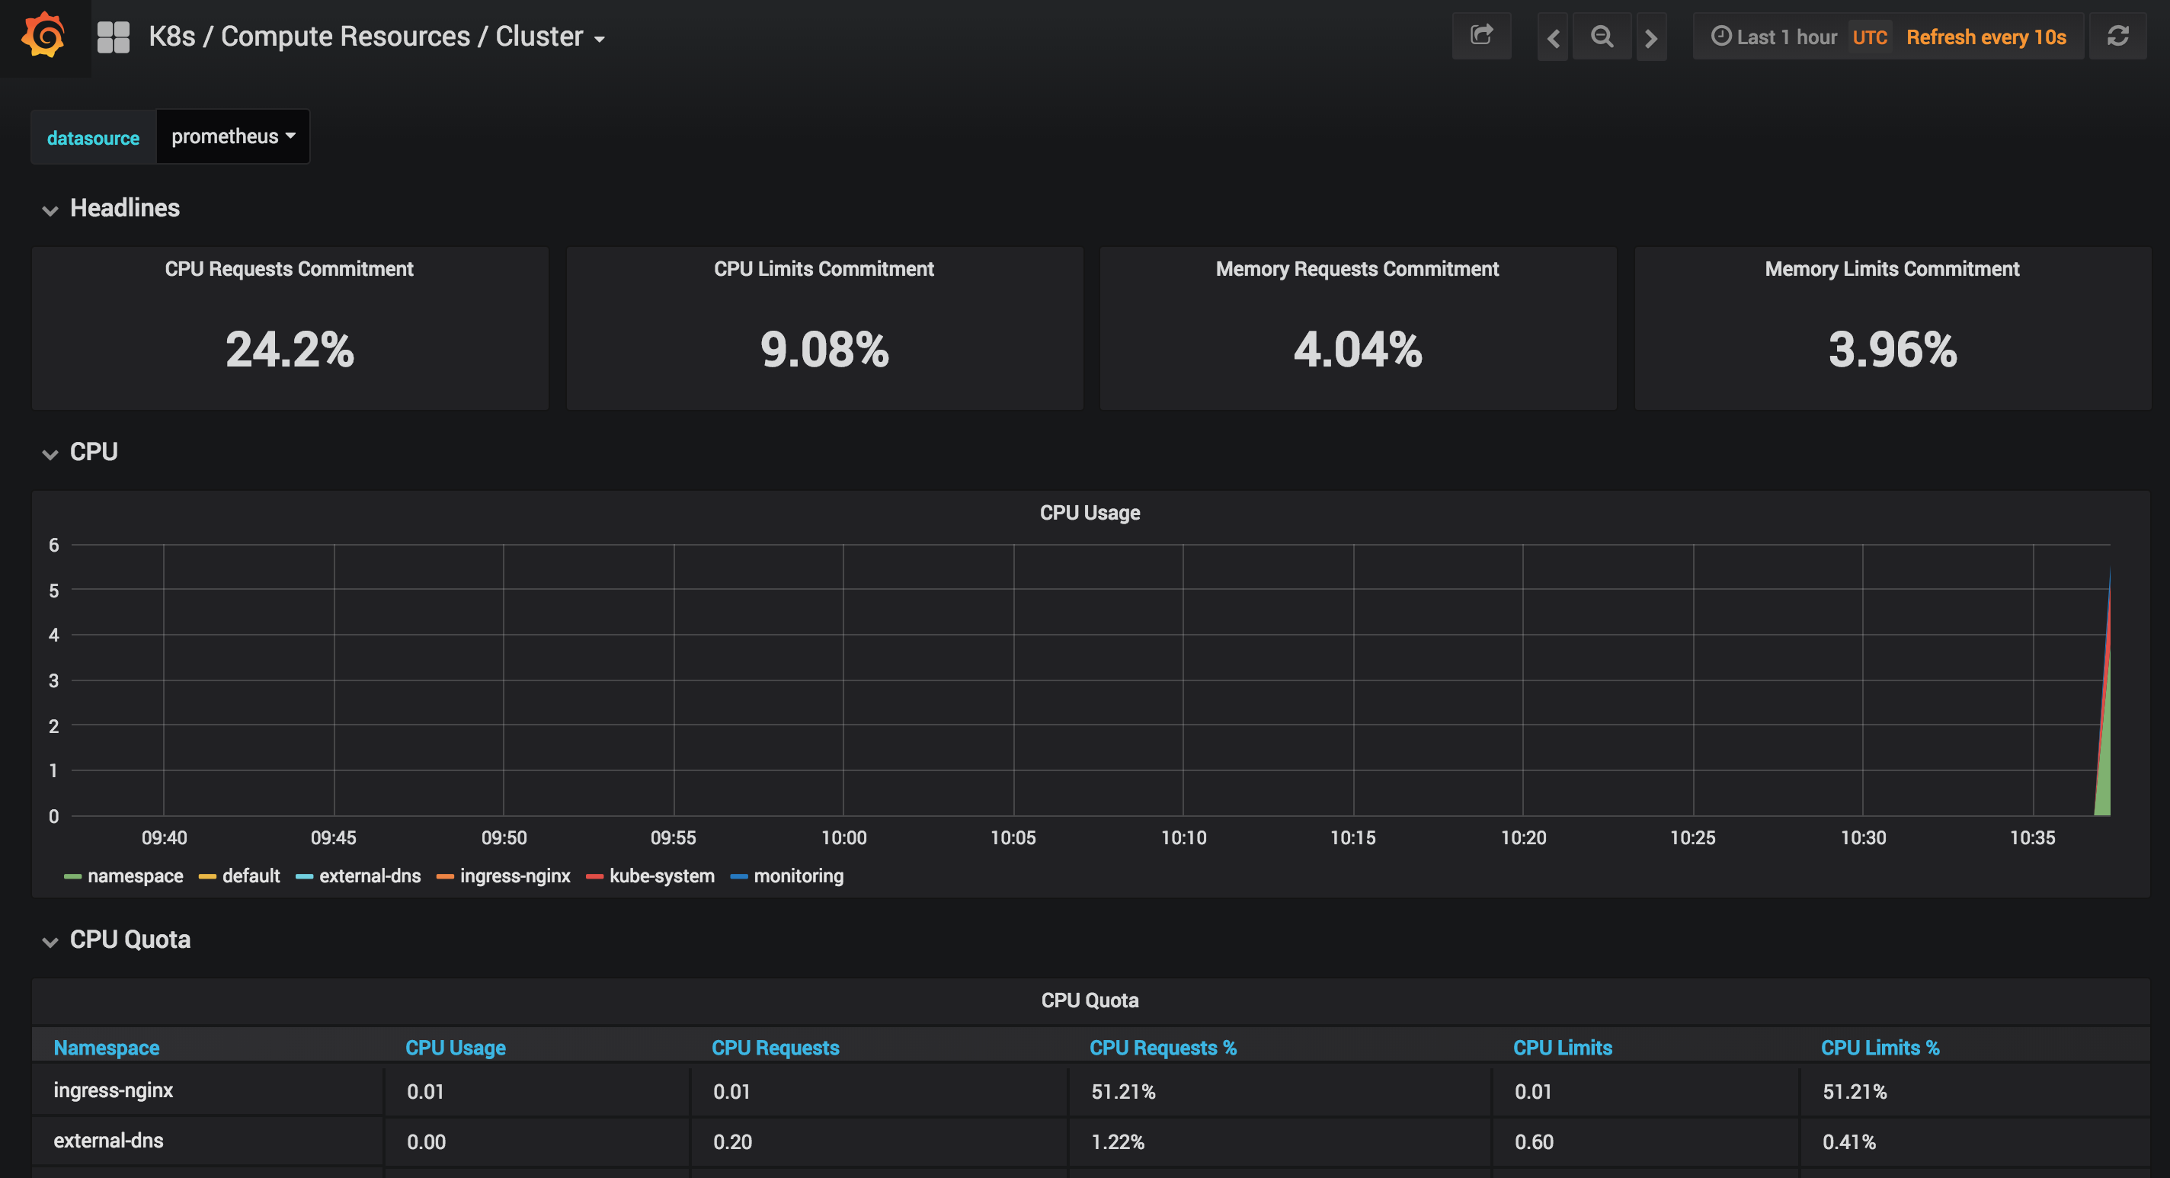Zoom out the time range with magnifier icon
This screenshot has height=1178, width=2170.
1602,37
